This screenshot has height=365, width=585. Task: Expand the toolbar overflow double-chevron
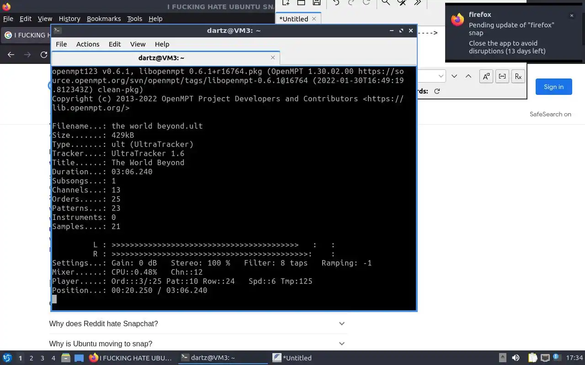point(417,3)
